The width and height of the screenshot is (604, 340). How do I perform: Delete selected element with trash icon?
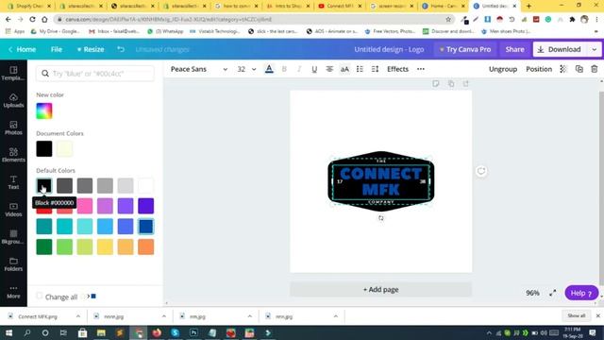[x=595, y=69]
